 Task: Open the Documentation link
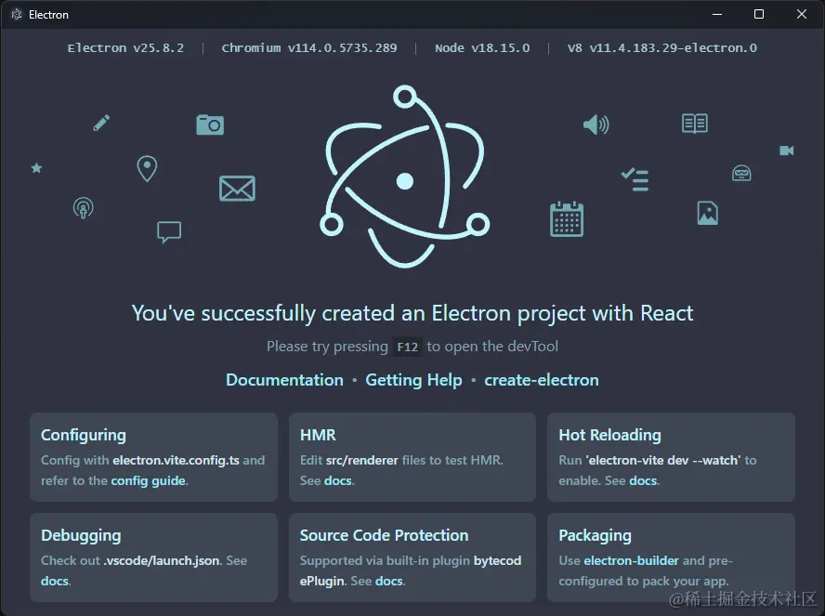pyautogui.click(x=284, y=380)
